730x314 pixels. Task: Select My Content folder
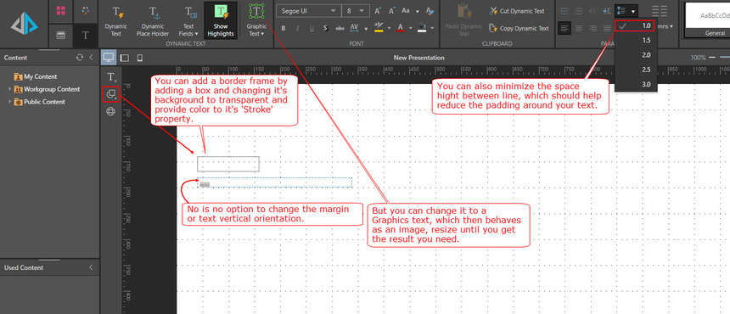pos(36,76)
